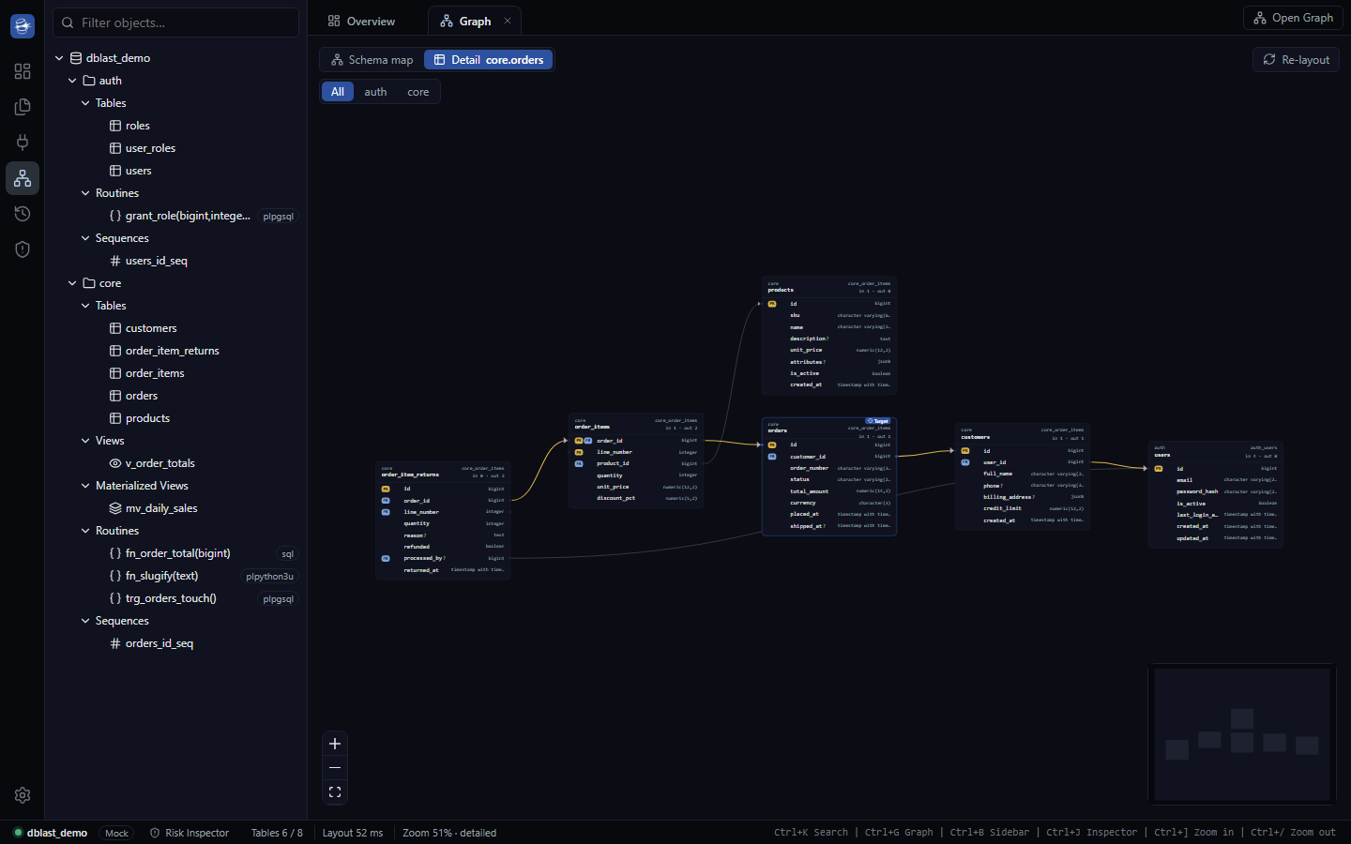Image resolution: width=1351 pixels, height=844 pixels.
Task: Click the v_order_totals eye icon
Action: (115, 463)
